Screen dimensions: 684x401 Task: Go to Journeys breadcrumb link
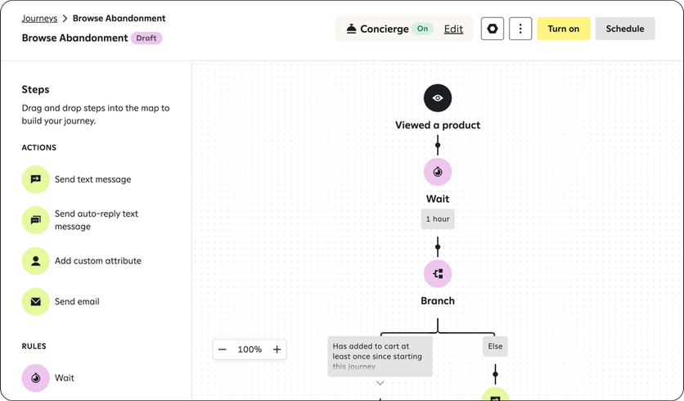[39, 18]
